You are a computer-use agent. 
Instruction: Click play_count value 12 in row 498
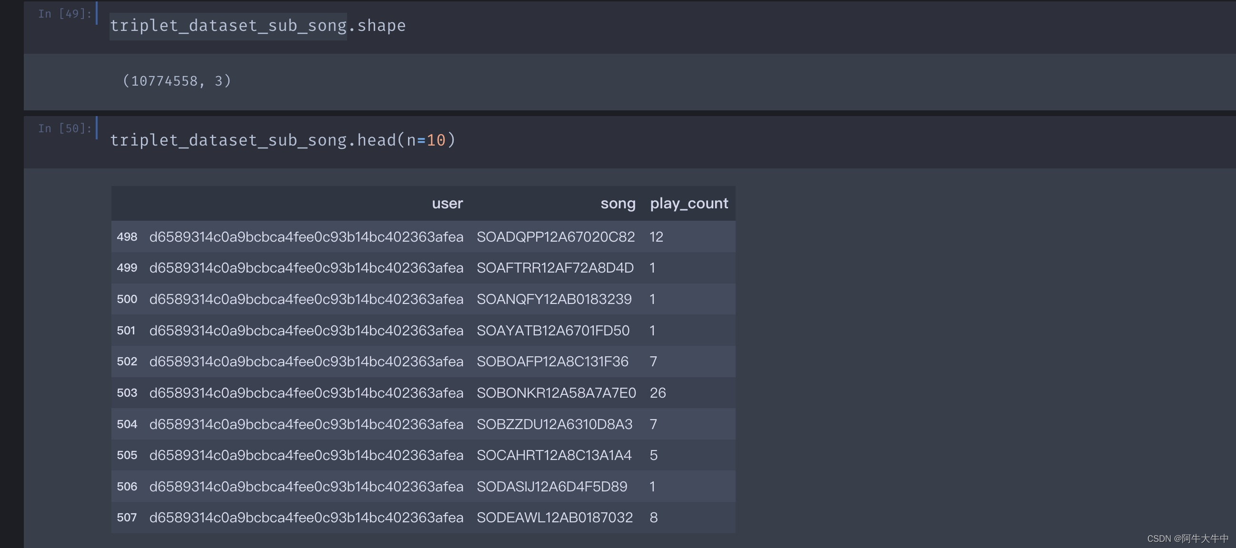click(x=657, y=237)
